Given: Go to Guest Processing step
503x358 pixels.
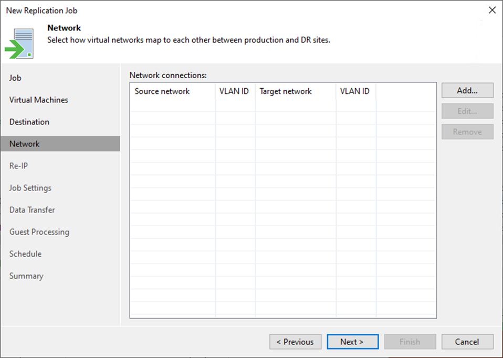Looking at the screenshot, I should click(x=39, y=232).
